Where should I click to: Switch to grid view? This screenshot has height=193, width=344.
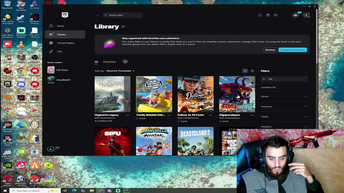click(x=245, y=71)
